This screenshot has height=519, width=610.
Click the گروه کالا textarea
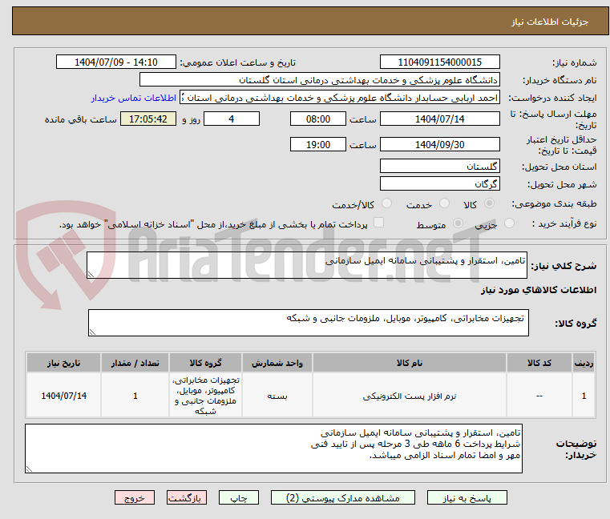(x=309, y=323)
